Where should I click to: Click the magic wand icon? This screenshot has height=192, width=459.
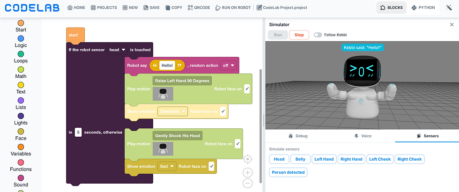[449, 7]
